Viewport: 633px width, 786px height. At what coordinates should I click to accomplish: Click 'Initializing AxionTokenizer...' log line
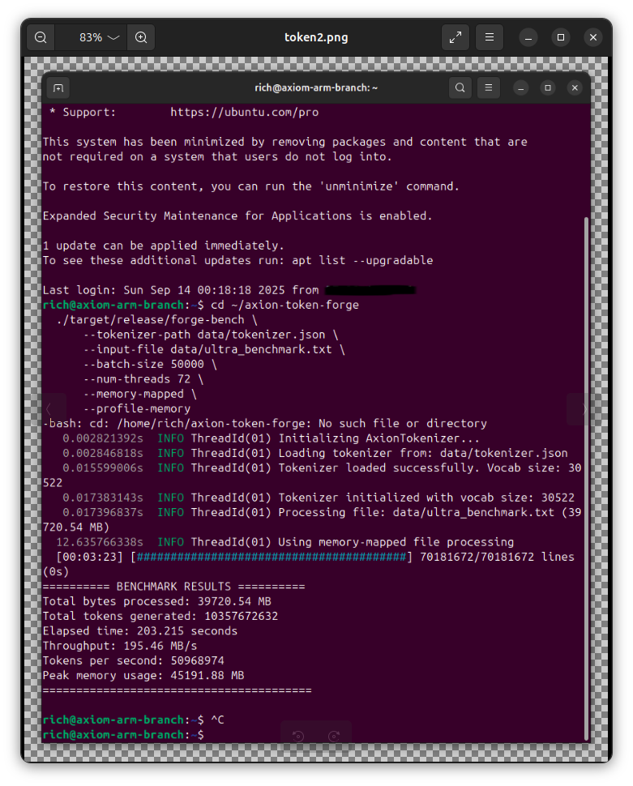[x=271, y=438]
